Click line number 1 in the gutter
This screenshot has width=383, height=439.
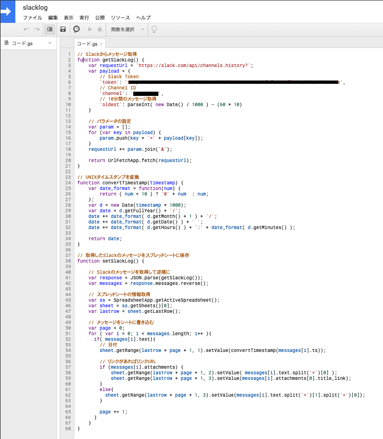(69, 54)
